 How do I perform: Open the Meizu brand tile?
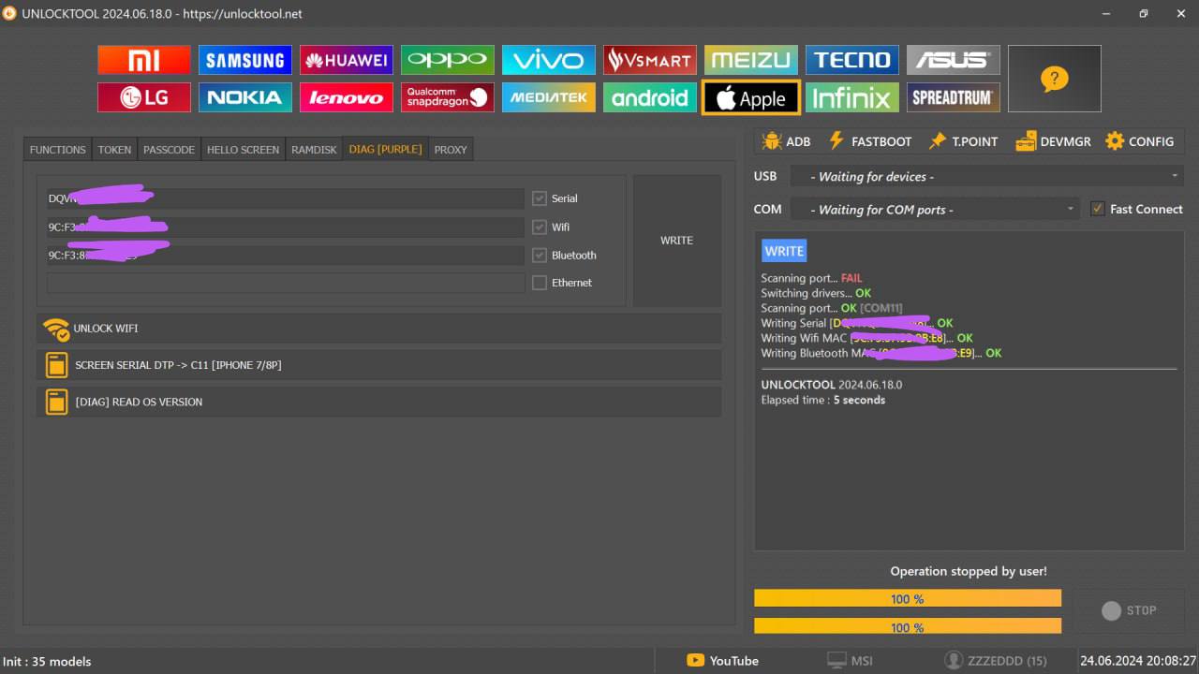[x=751, y=60]
